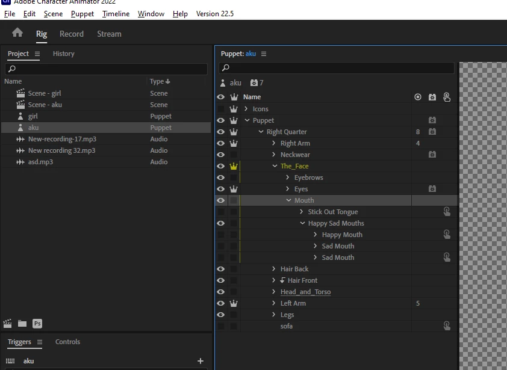Open the File menu
This screenshot has height=370, width=507.
click(x=10, y=14)
